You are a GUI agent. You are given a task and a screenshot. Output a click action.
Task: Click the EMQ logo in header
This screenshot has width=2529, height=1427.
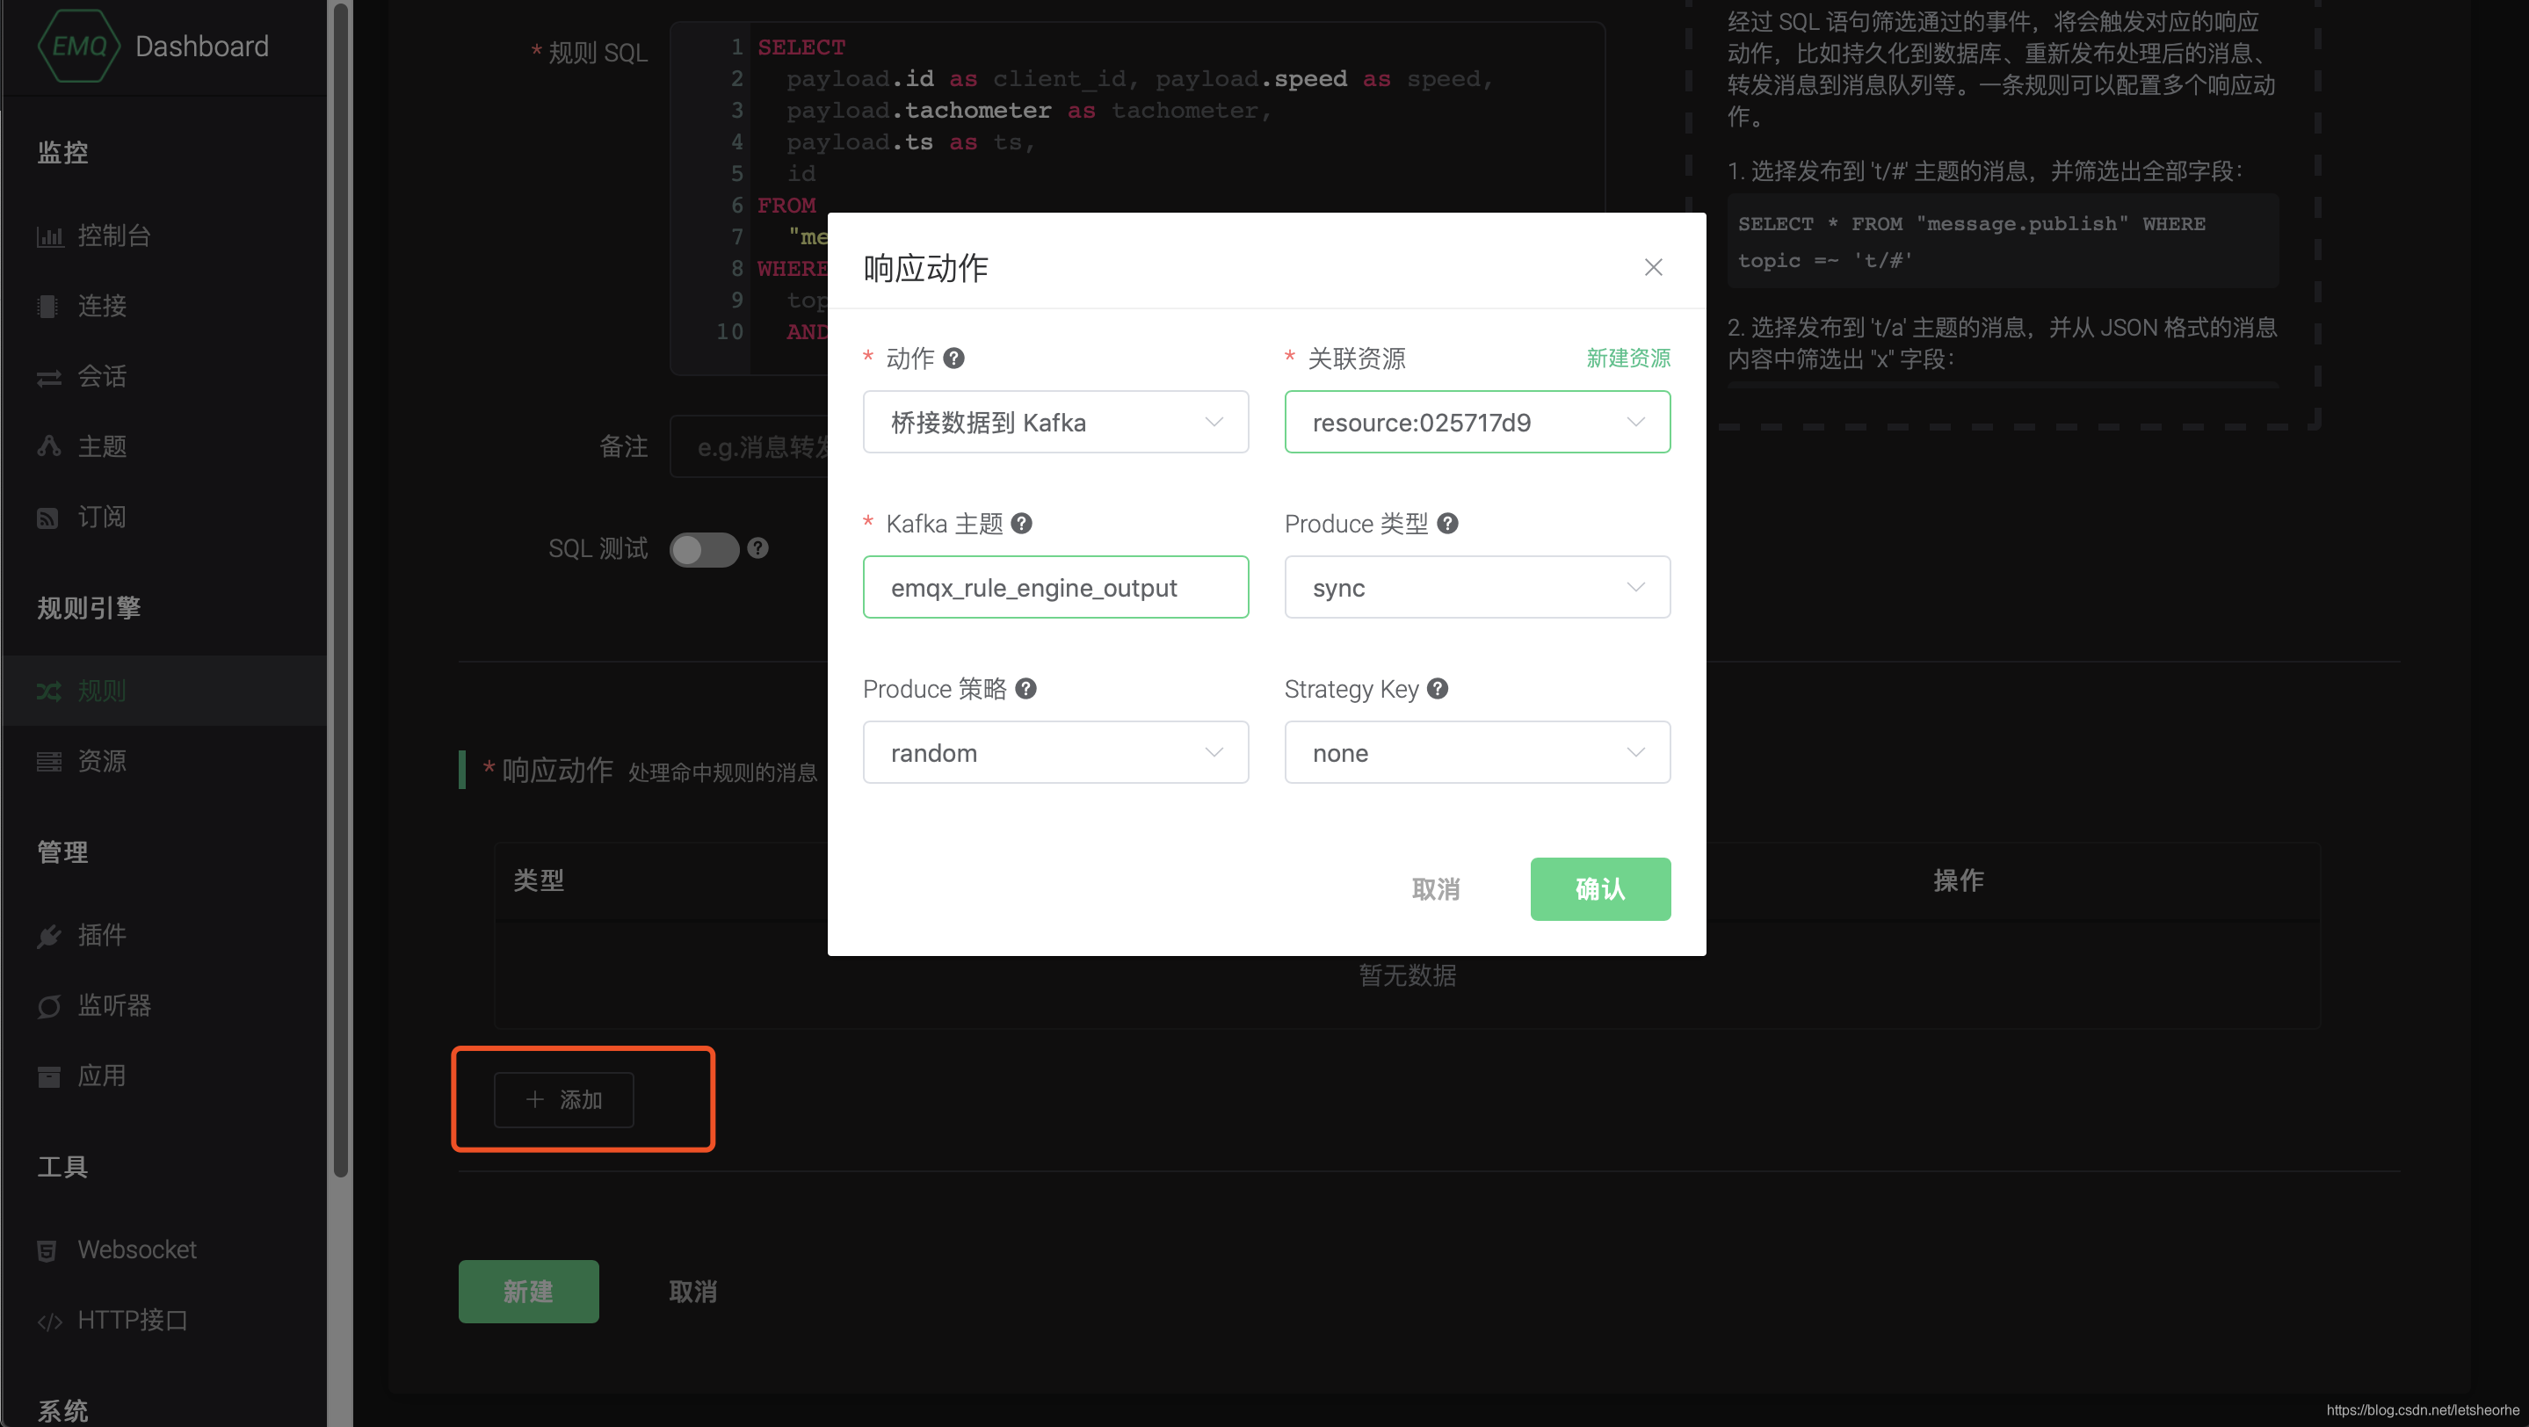tap(78, 46)
